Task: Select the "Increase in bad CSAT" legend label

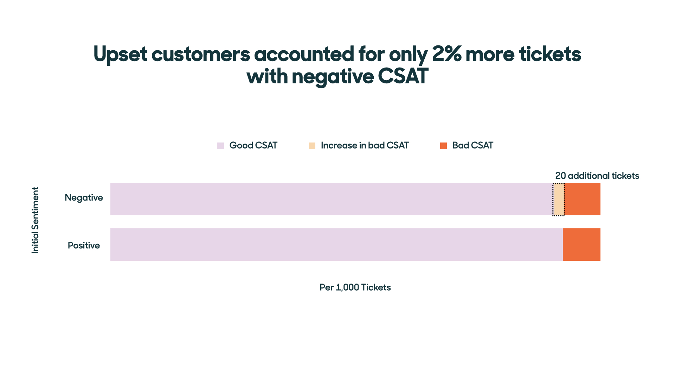Action: point(365,145)
